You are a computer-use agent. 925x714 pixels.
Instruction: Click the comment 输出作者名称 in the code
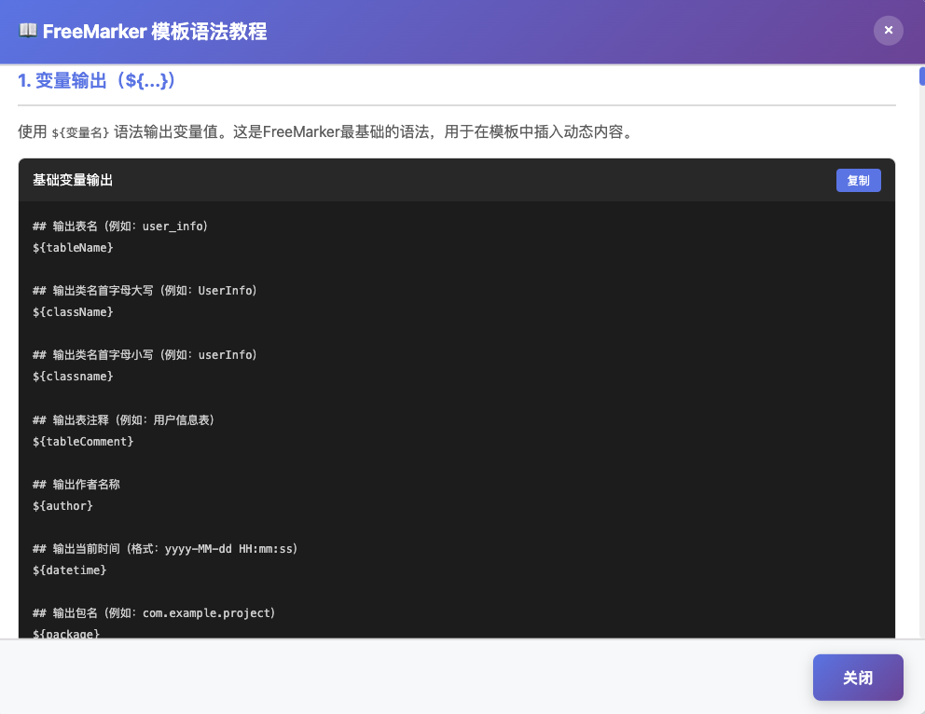coord(93,484)
